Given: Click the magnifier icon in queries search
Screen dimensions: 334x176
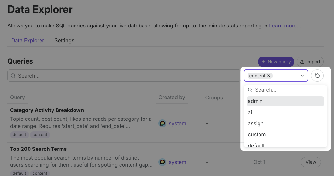Looking at the screenshot, I should [13, 76].
